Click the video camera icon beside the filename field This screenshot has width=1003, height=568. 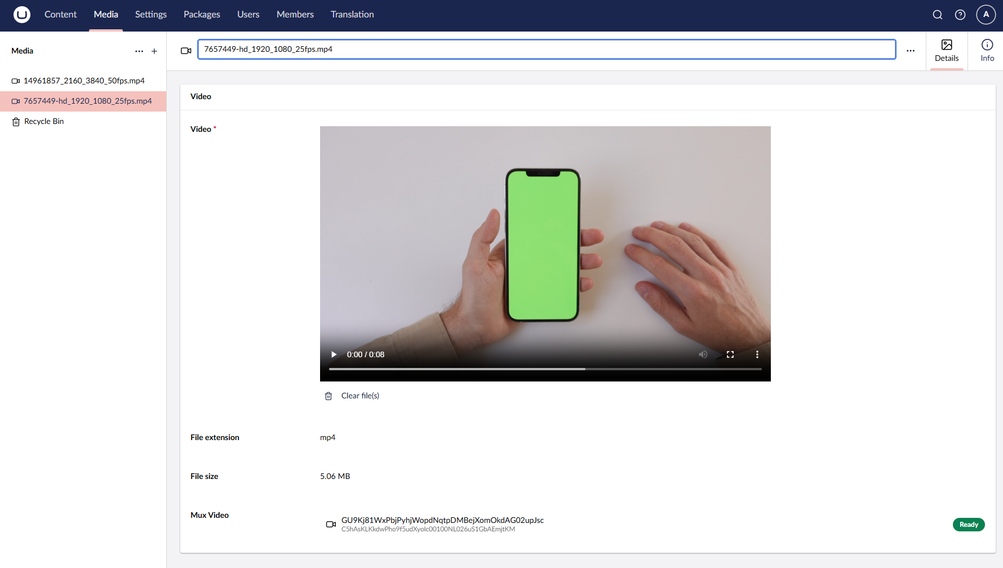[x=186, y=50]
